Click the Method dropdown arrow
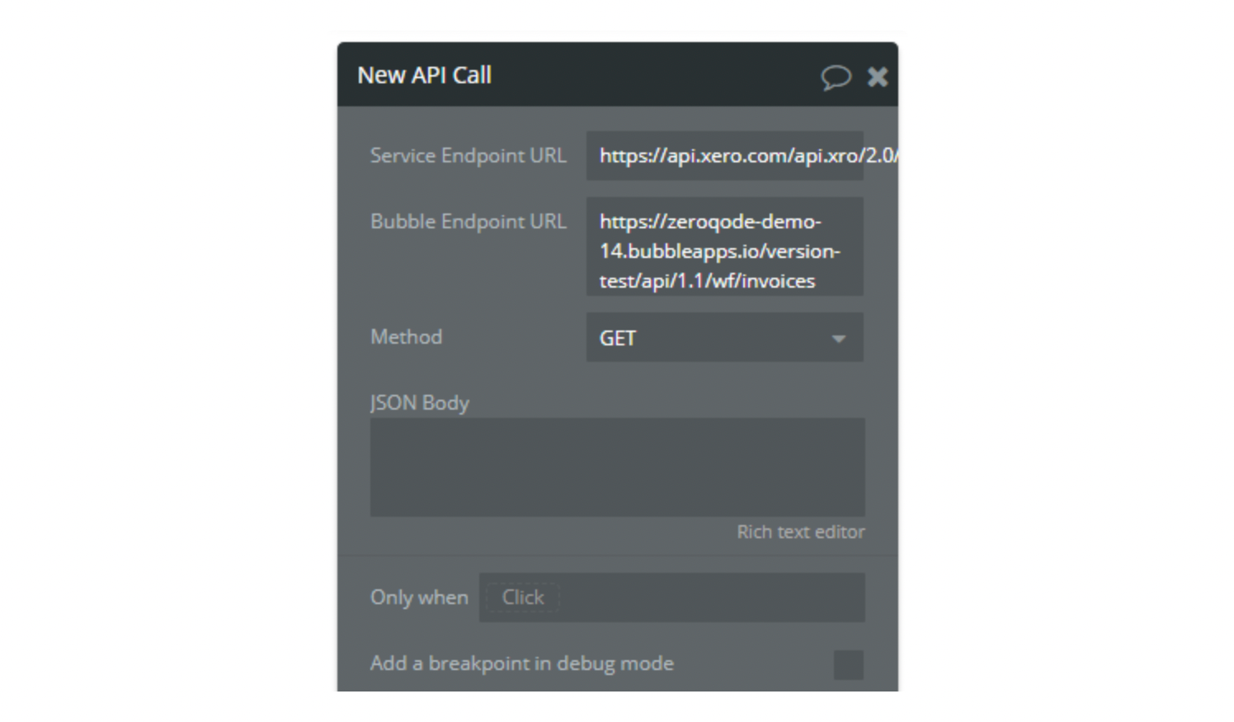Image resolution: width=1234 pixels, height=722 pixels. tap(839, 339)
